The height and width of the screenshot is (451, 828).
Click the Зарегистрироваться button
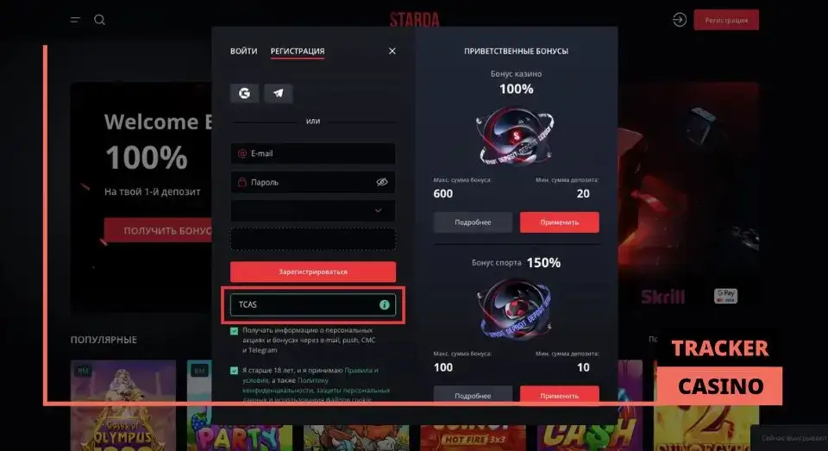(x=313, y=272)
